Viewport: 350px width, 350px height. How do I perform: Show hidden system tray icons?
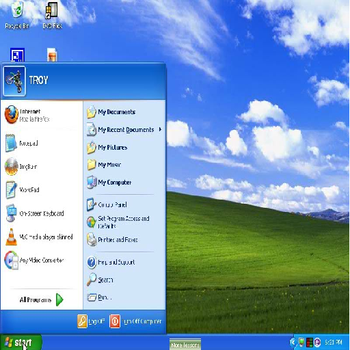click(293, 342)
